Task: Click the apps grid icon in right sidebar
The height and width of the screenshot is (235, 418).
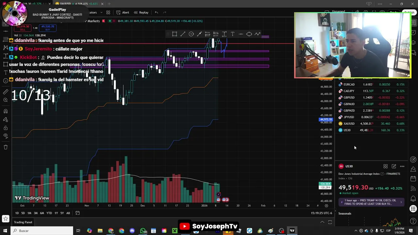Action: [413, 209]
